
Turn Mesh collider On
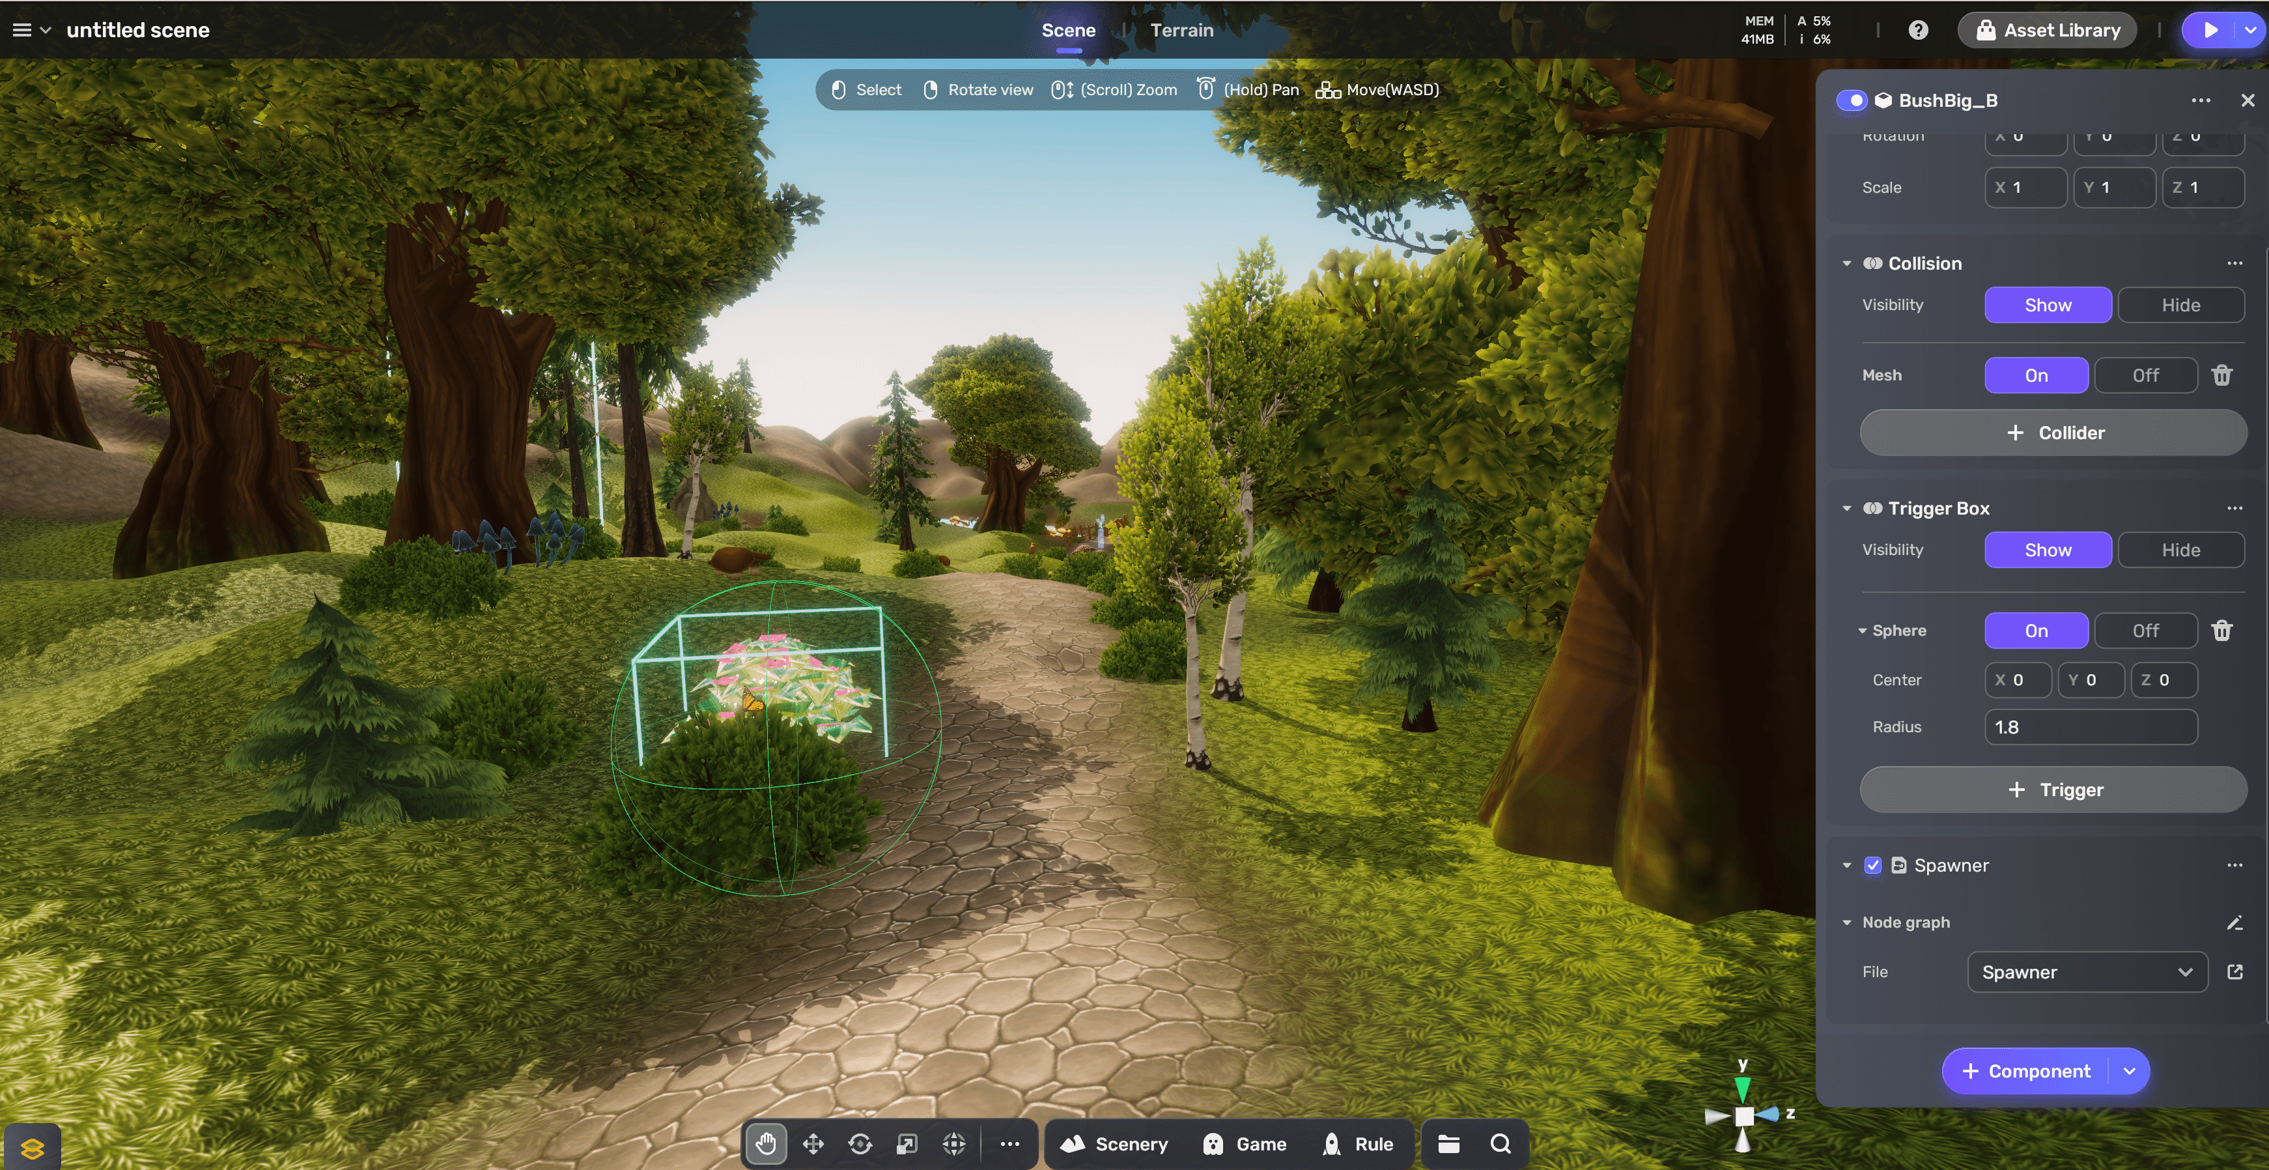[x=2036, y=375]
